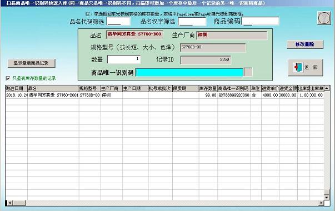This screenshot has height=211, width=335.
Task: Click table cell S7760B-00 in 规格型号 column
Action: [x=90, y=96]
